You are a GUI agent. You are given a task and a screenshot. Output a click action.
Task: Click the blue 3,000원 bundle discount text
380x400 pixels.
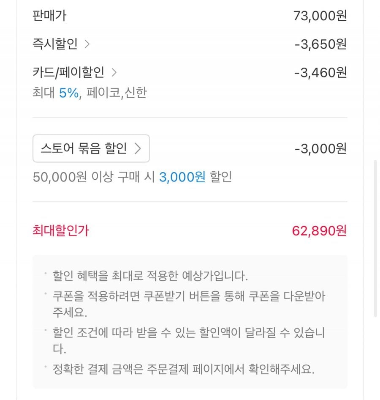[x=182, y=177]
